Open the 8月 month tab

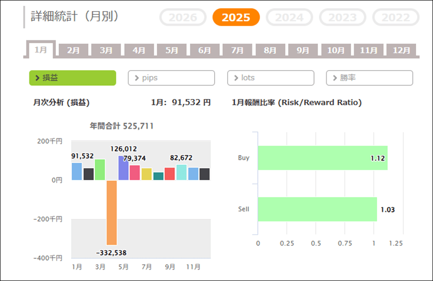270,50
